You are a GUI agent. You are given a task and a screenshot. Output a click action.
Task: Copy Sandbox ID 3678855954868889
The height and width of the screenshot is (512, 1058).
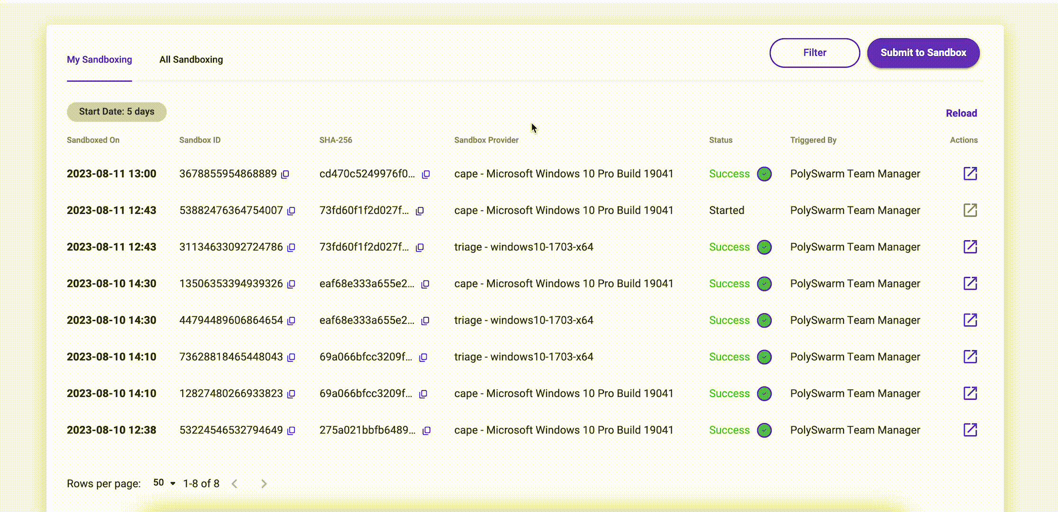(x=285, y=174)
